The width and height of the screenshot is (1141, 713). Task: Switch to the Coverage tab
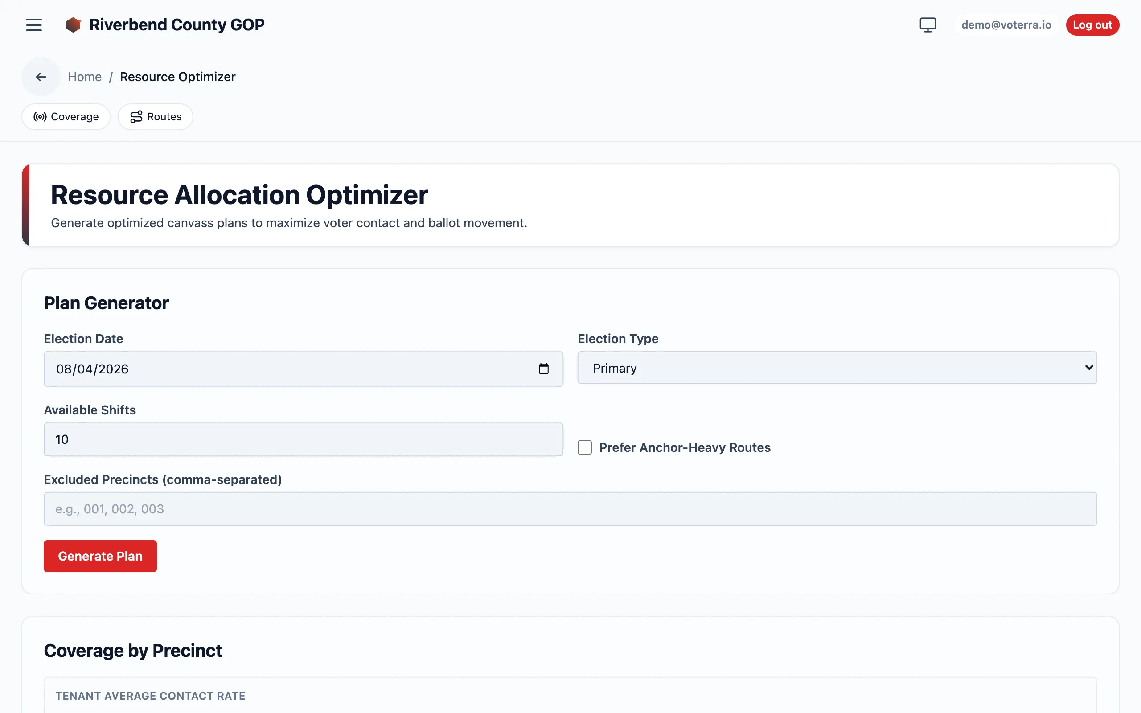[66, 116]
